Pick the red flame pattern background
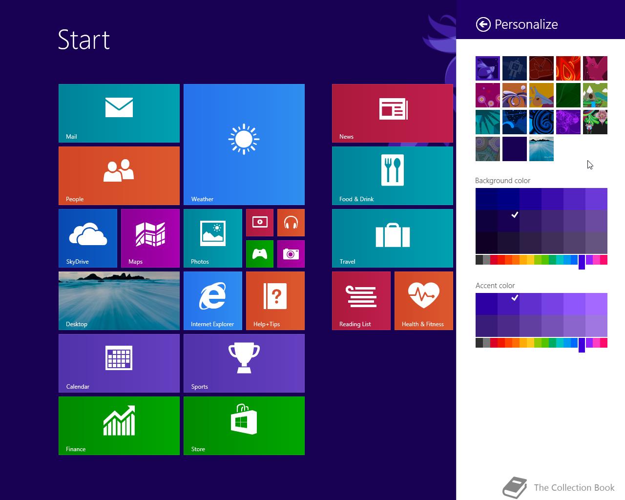Image resolution: width=625 pixels, height=500 pixels. click(x=568, y=68)
